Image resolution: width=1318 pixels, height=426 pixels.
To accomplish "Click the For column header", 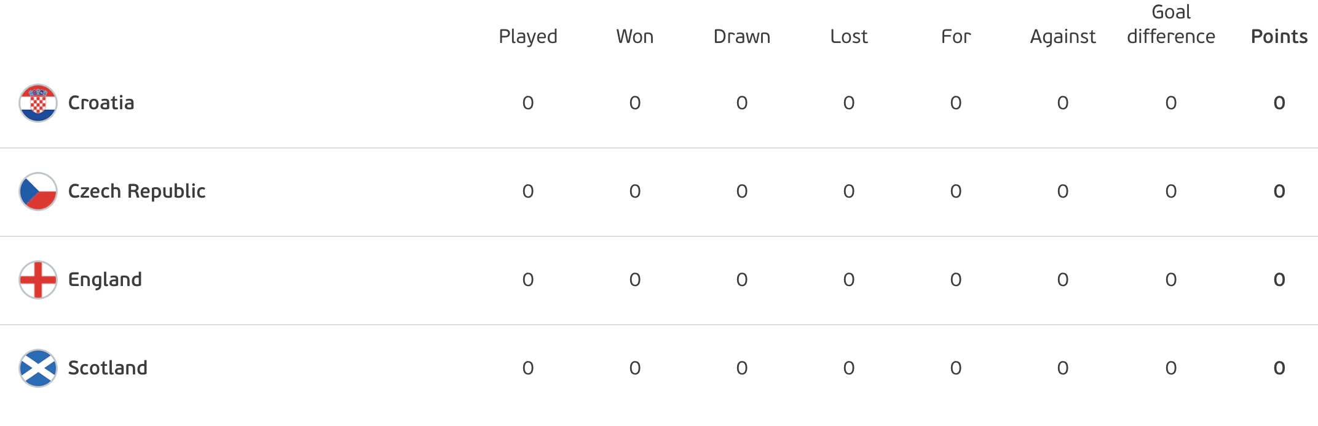I will (x=956, y=37).
